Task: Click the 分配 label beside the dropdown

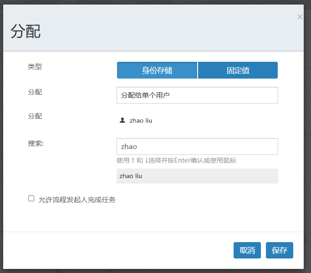Action: point(35,92)
